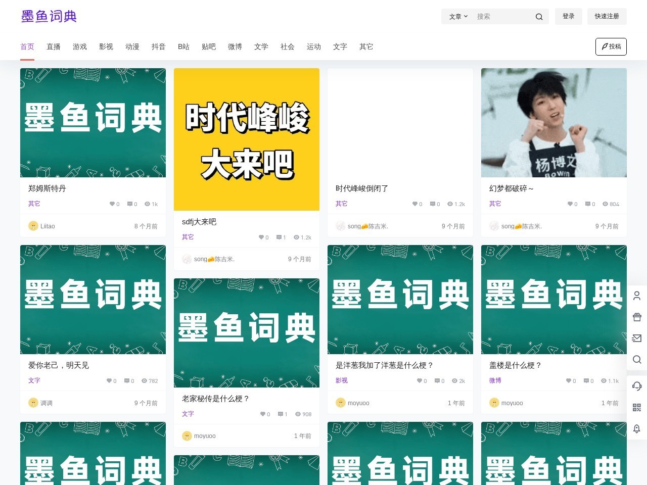The height and width of the screenshot is (485, 647).
Task: Open the notification bell icon
Action: pos(637,428)
